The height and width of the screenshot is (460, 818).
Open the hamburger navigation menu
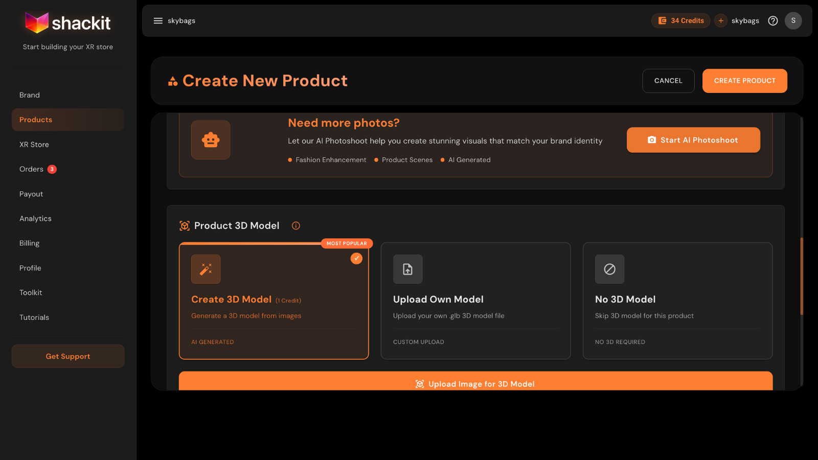tap(157, 20)
